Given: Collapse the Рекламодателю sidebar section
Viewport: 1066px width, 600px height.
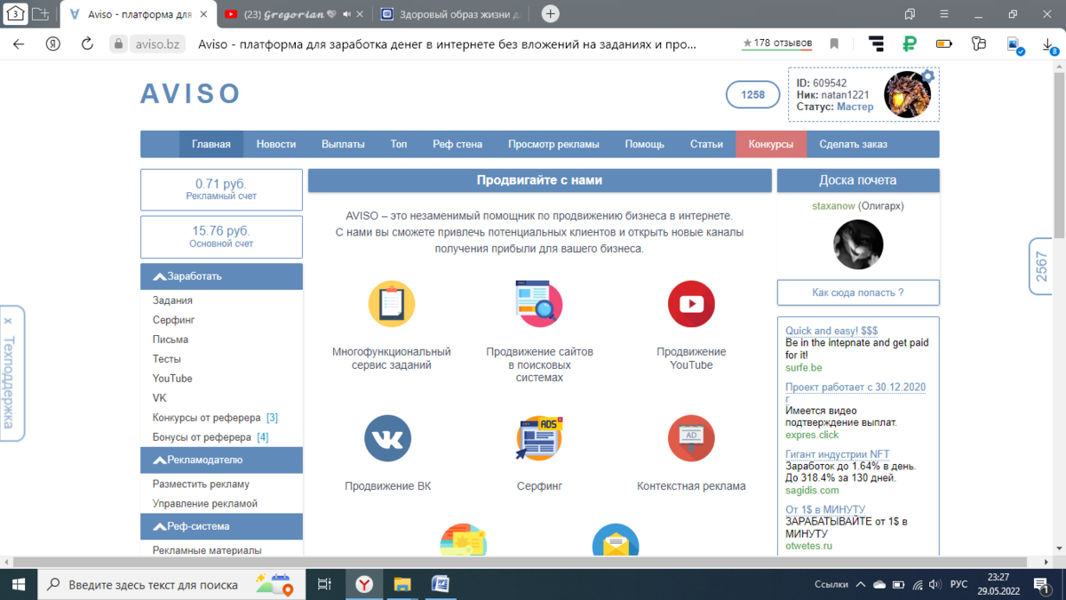Looking at the screenshot, I should [x=221, y=460].
